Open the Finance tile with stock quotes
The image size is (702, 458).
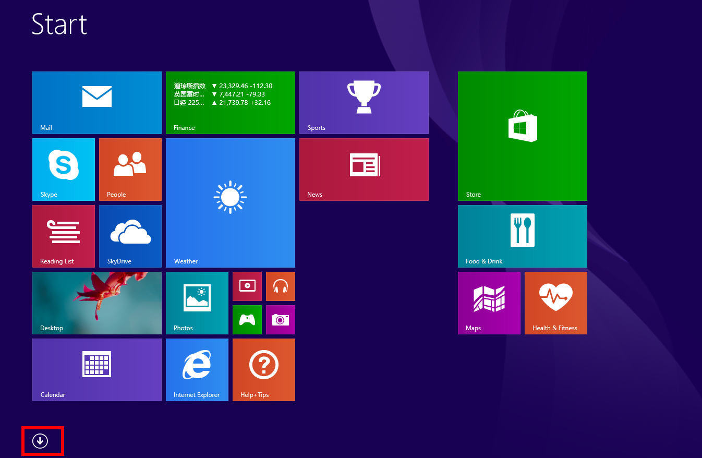tap(231, 103)
